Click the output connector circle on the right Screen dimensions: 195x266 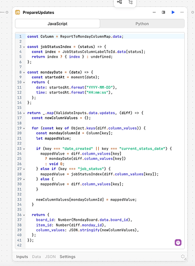click(x=192, y=12)
